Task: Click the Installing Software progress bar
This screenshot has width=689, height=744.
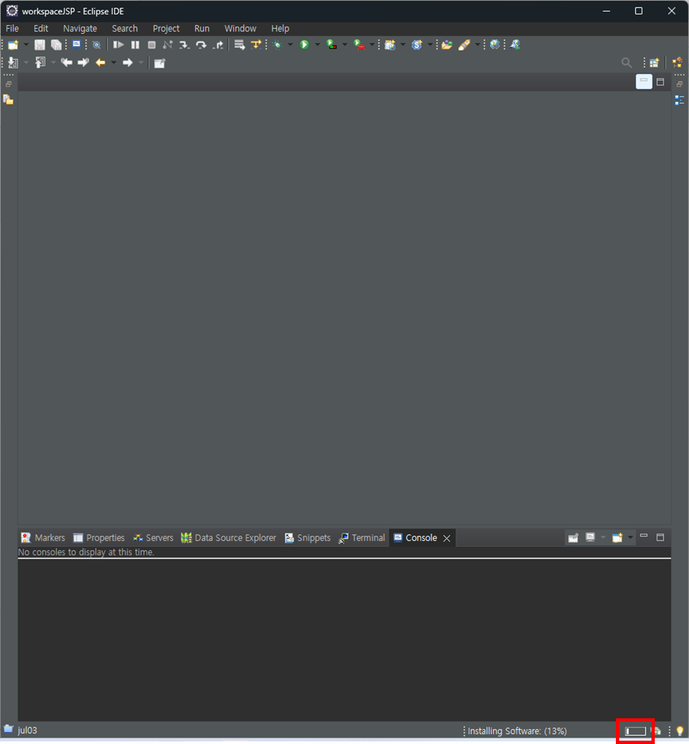Action: coord(636,731)
